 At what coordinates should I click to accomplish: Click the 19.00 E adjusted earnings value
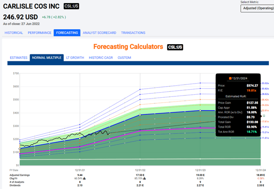(200, 175)
